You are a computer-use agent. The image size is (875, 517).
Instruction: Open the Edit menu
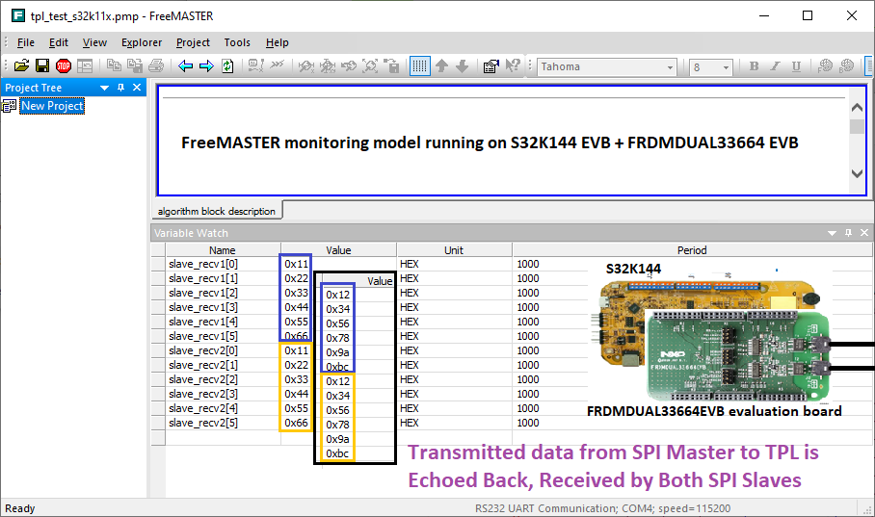[x=59, y=42]
